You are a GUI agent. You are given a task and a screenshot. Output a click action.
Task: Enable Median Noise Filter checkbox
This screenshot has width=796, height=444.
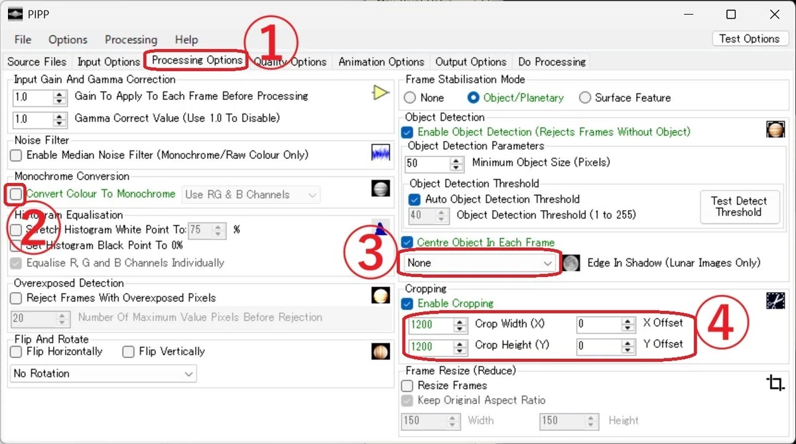[16, 155]
